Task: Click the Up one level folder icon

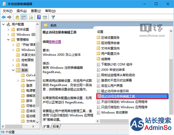Action: tap(17, 17)
